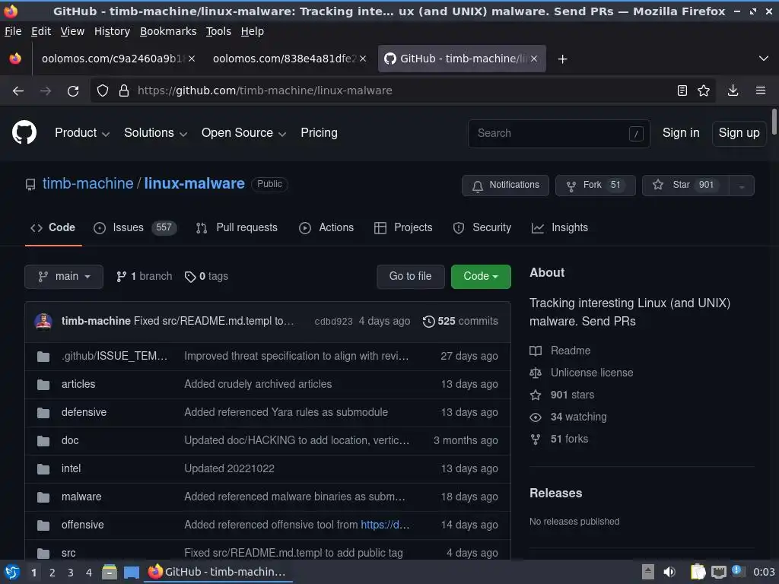
Task: Go back with the browser back arrow
Action: 18,91
